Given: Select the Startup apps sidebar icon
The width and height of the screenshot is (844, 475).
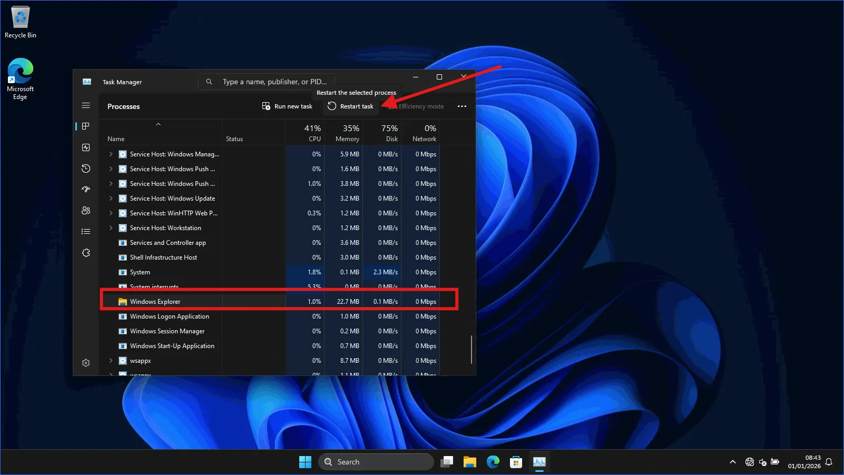Looking at the screenshot, I should [x=86, y=189].
